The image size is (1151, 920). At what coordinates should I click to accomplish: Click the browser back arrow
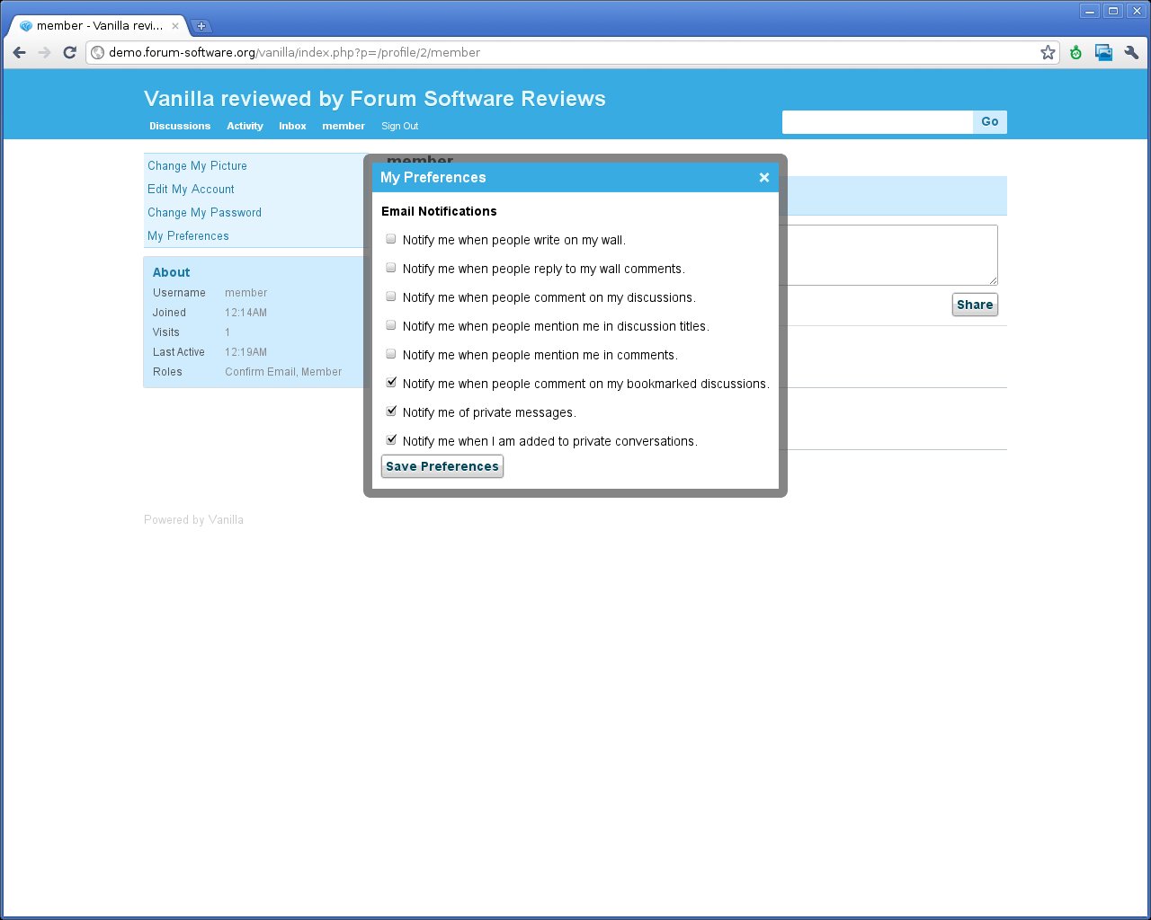coord(19,52)
